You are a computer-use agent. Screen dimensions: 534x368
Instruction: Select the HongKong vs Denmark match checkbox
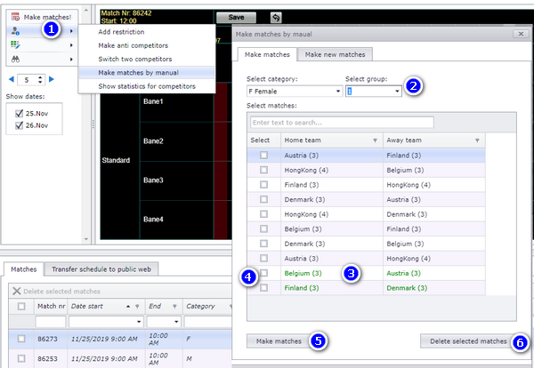point(263,214)
